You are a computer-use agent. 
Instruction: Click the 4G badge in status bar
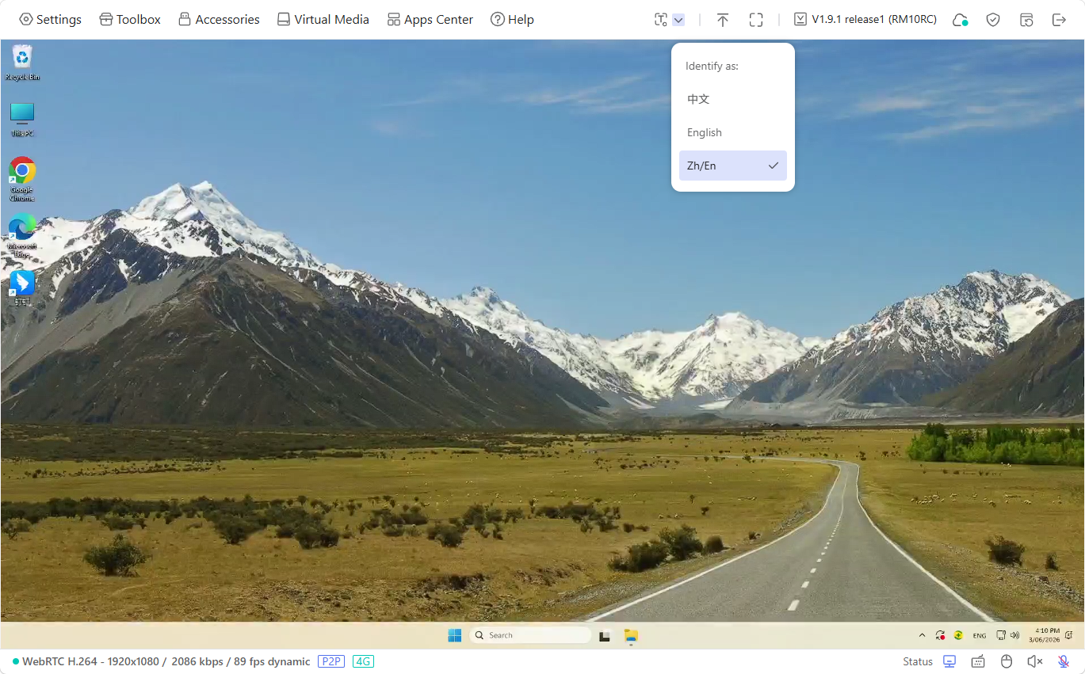click(x=363, y=661)
